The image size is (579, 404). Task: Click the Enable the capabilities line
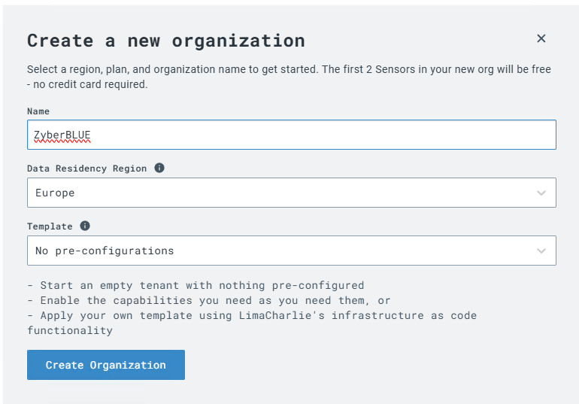point(209,301)
